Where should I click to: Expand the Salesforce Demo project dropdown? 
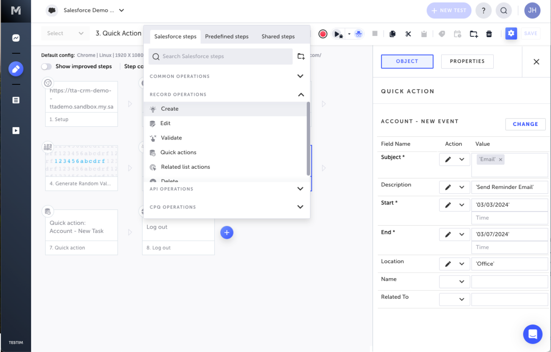[121, 10]
